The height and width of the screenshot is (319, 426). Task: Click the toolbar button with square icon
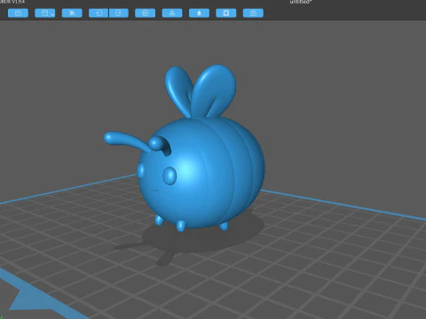tap(226, 13)
